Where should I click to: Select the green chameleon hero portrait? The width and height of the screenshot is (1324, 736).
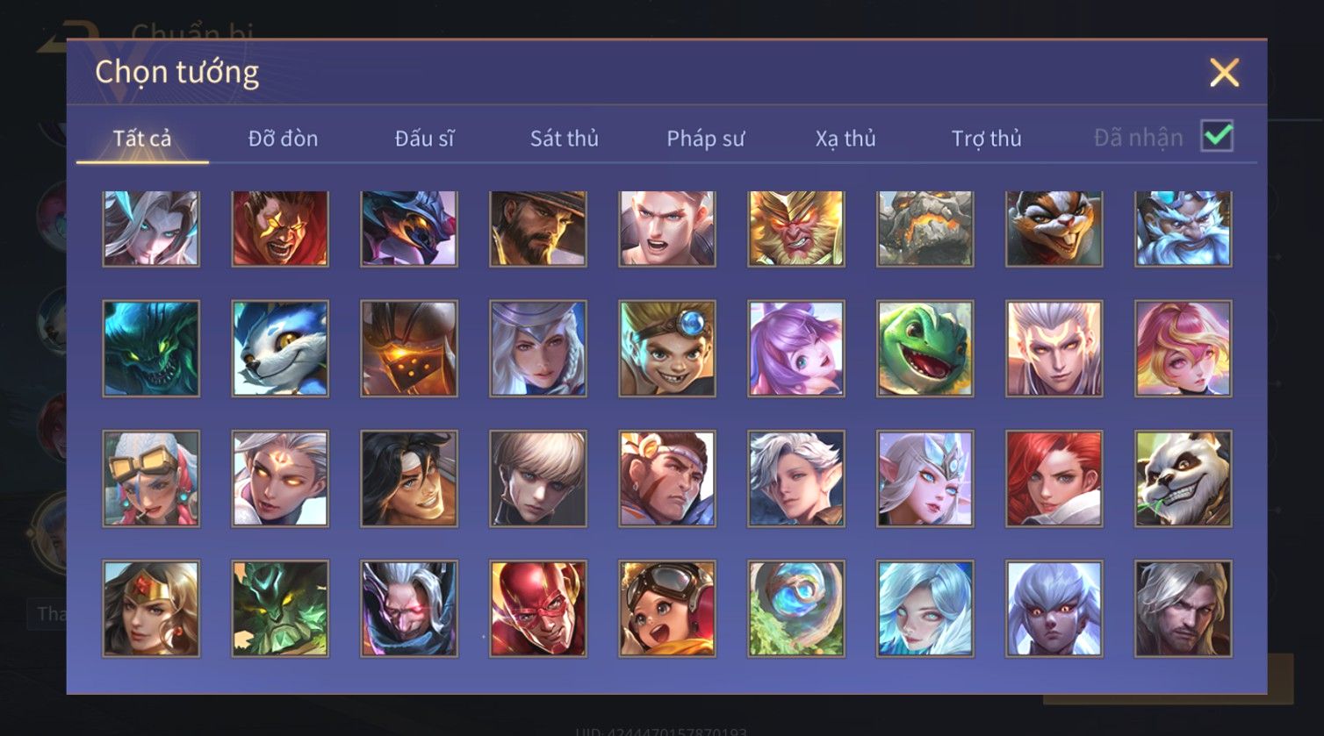click(925, 349)
